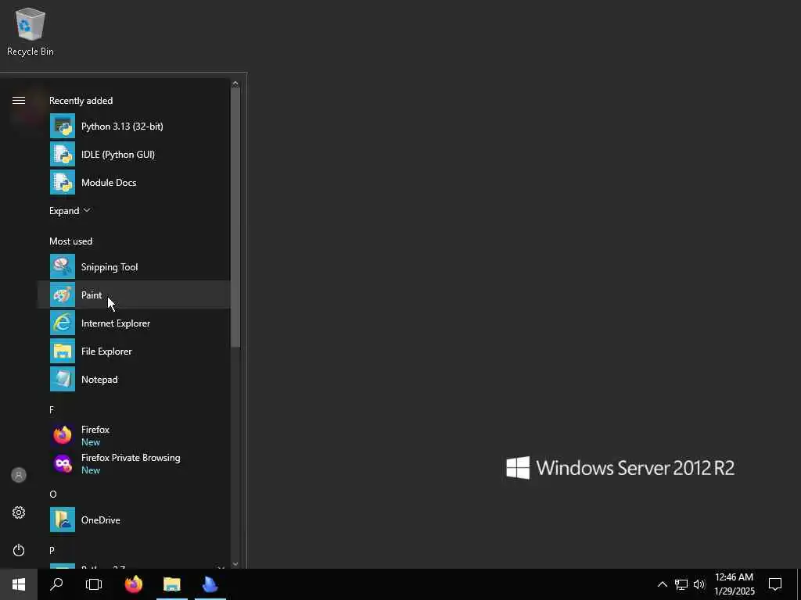This screenshot has width=801, height=600.
Task: Launch Snipping Tool
Action: click(134, 267)
